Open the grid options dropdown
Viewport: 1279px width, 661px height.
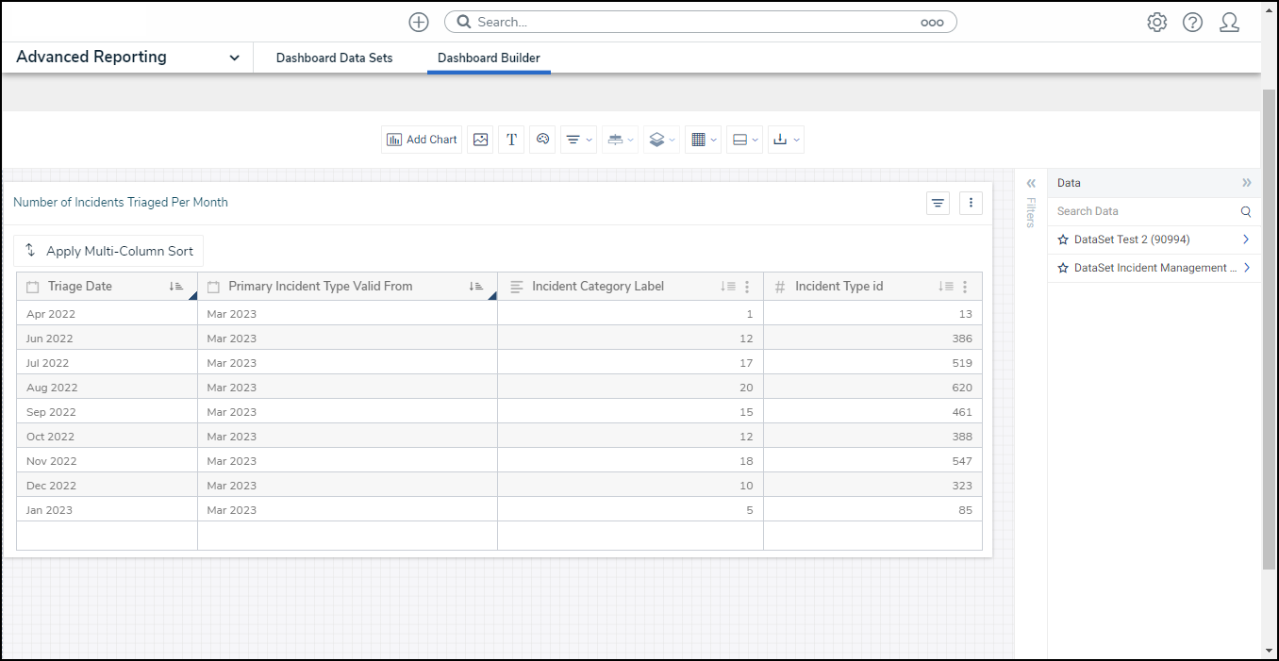703,140
